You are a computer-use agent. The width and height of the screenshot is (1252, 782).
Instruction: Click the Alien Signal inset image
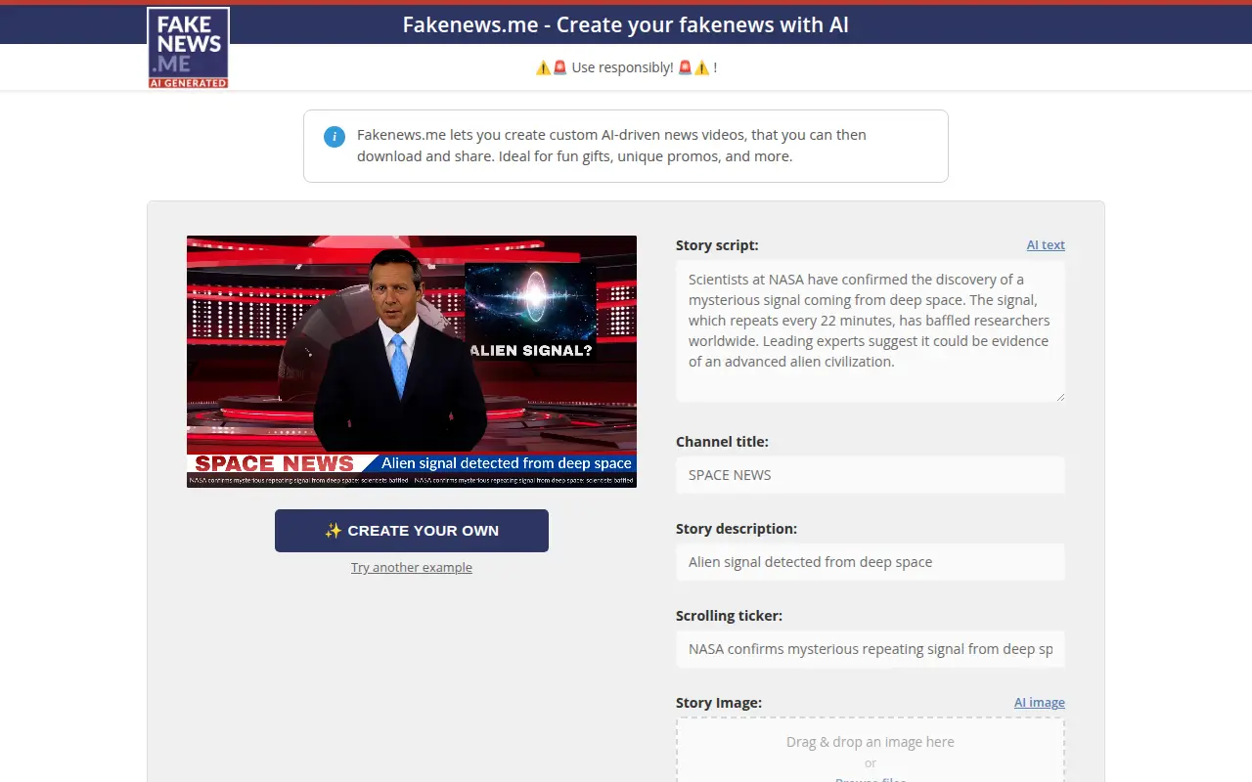click(530, 311)
